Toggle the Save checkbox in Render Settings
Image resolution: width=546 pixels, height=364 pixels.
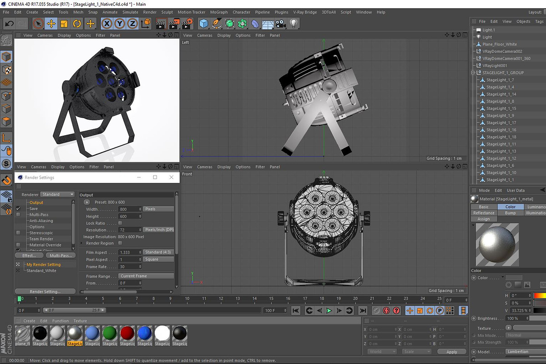(18, 208)
